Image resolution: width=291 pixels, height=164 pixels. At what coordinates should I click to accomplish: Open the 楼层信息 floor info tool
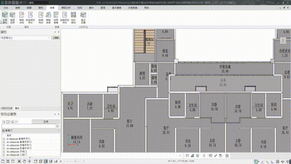click(x=12, y=18)
